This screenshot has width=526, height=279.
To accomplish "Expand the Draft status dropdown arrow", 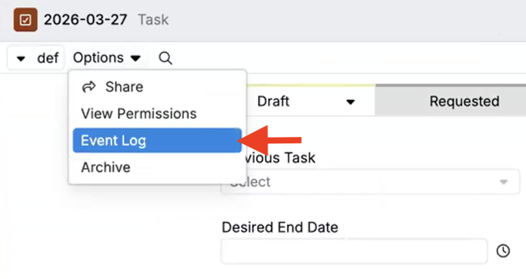I will [x=351, y=102].
